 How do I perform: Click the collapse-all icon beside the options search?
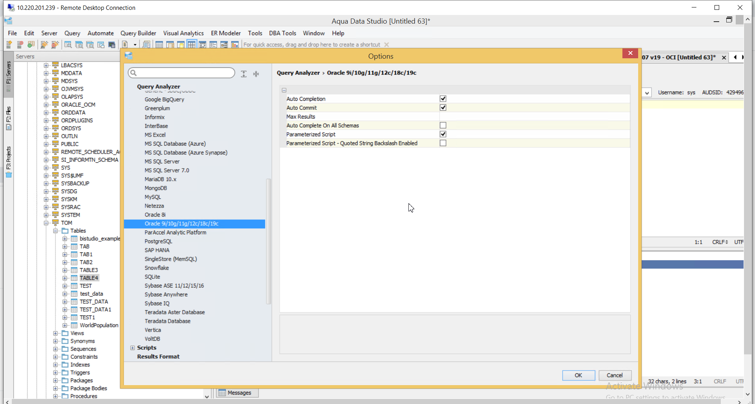click(256, 74)
